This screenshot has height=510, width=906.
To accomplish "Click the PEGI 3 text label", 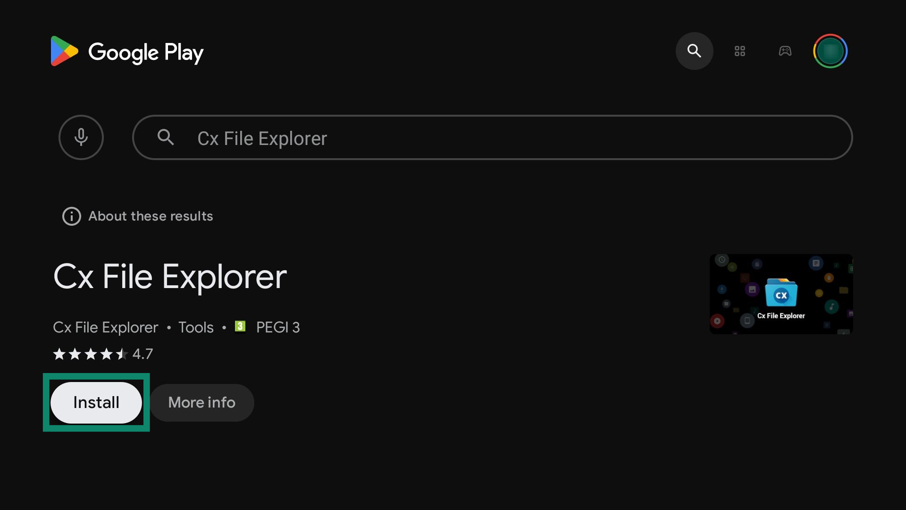I will coord(278,327).
